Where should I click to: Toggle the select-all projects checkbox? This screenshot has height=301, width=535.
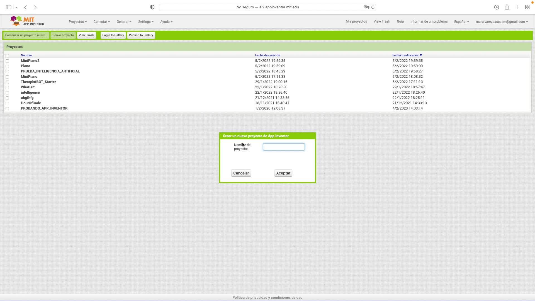click(x=7, y=56)
